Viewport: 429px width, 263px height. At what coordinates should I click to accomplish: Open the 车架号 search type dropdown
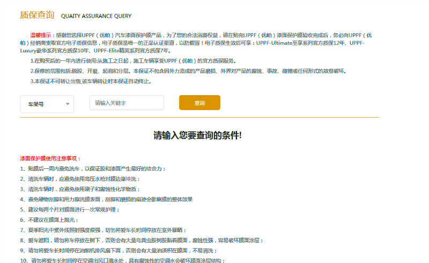coord(43,104)
